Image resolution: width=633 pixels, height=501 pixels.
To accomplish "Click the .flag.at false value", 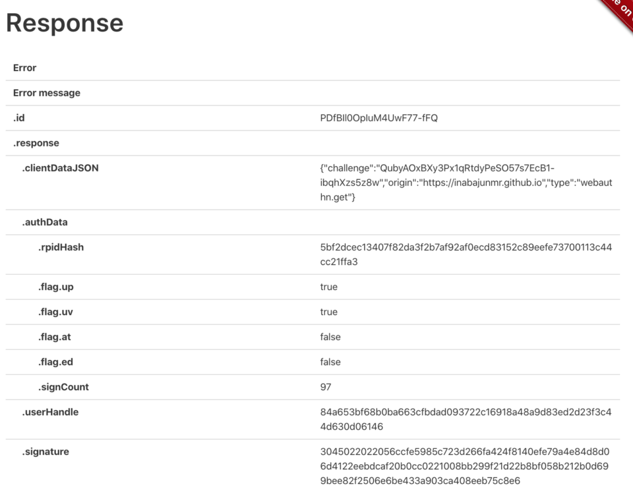I will [x=330, y=337].
